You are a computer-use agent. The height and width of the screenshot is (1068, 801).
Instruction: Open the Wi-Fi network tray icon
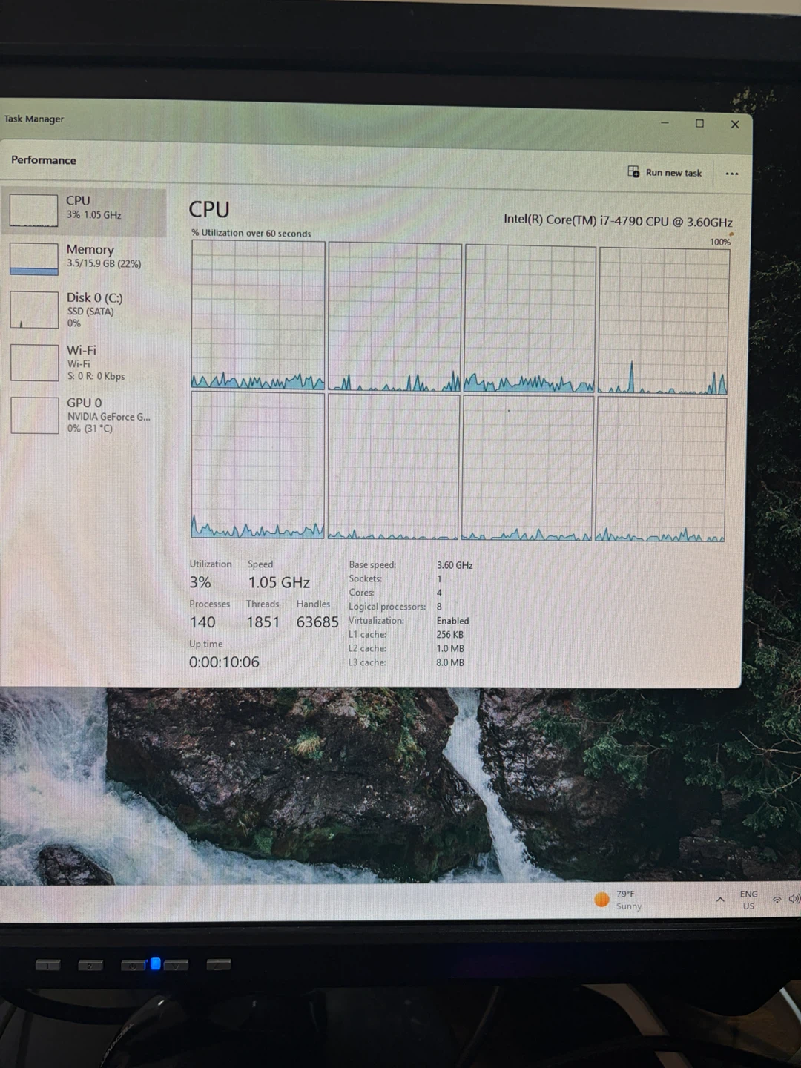click(777, 900)
